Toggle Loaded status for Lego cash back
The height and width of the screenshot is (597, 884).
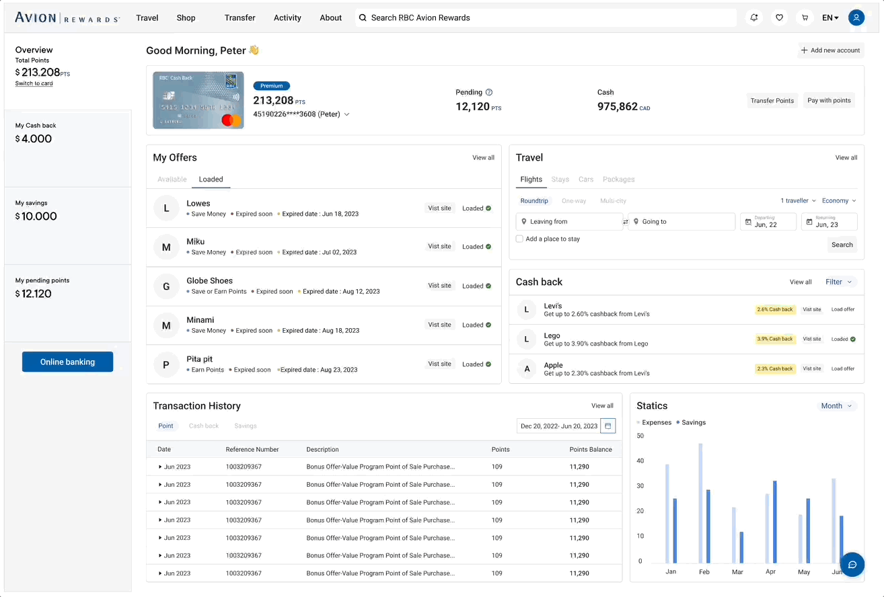(x=844, y=339)
